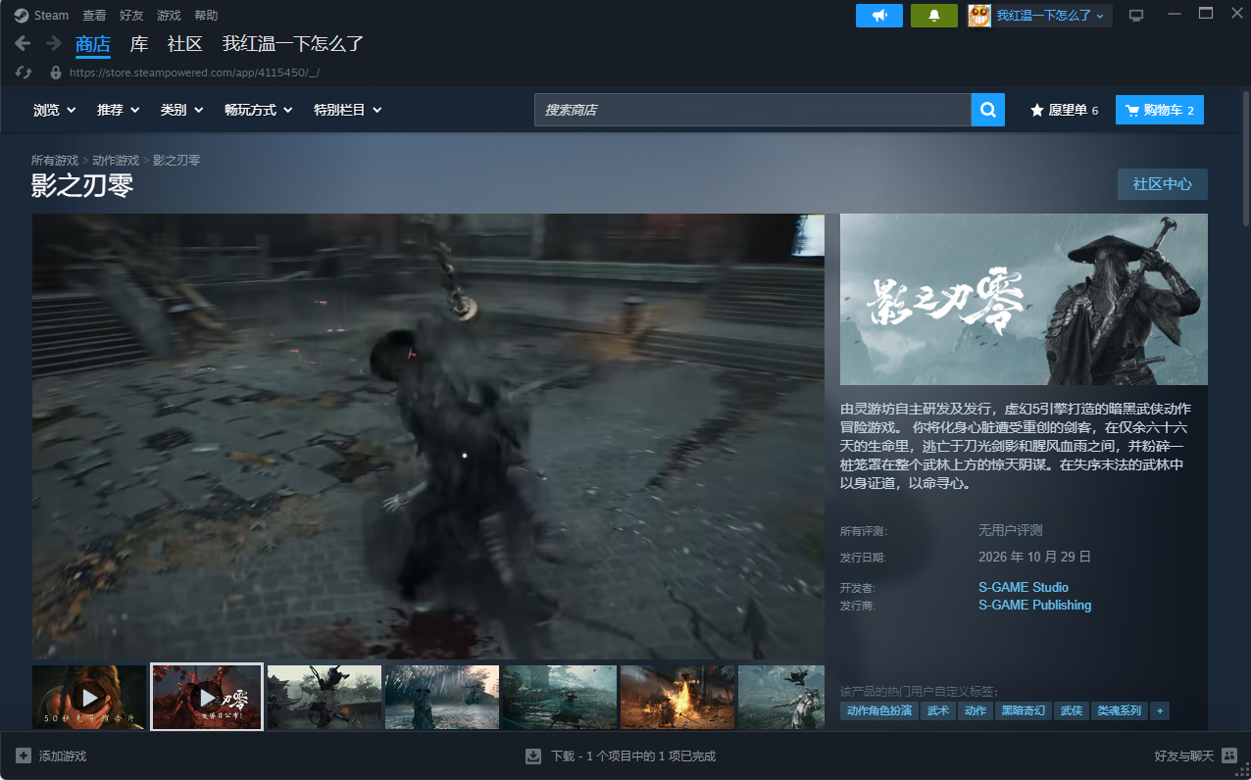Click the store search magnifier button
1251x780 pixels.
[988, 110]
